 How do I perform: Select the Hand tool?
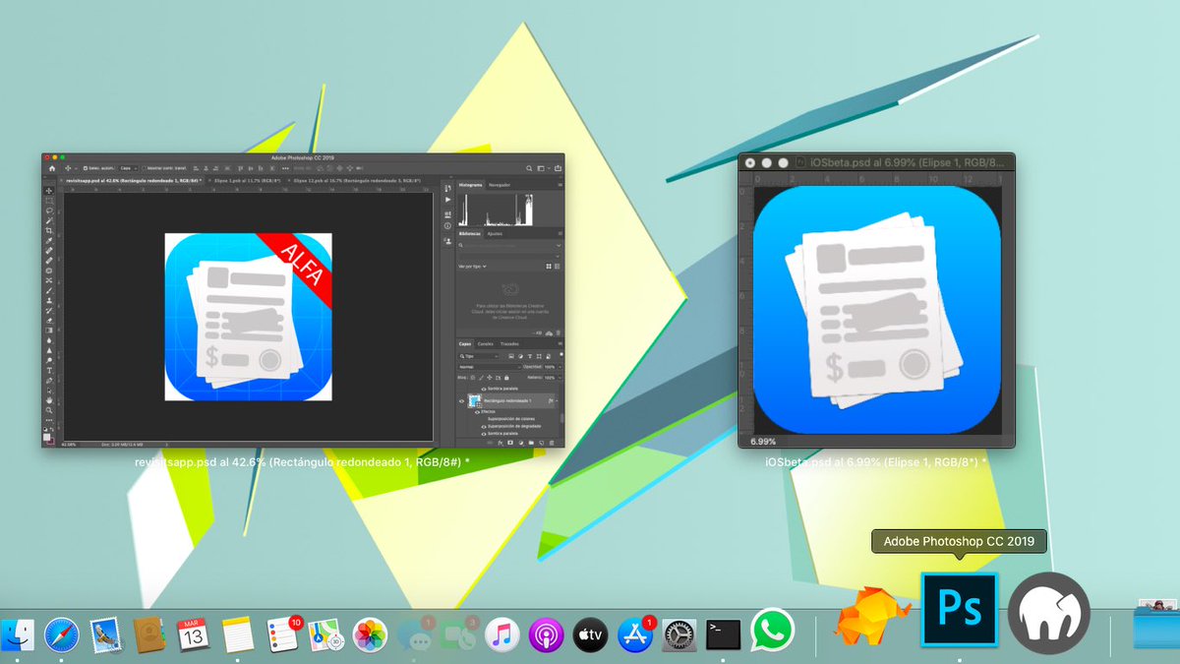pyautogui.click(x=49, y=400)
